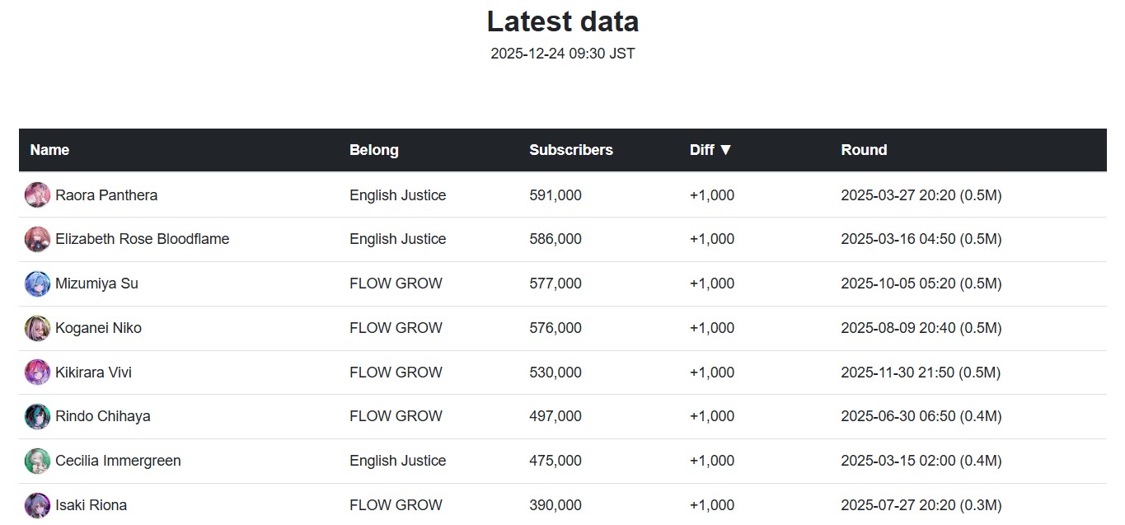The width and height of the screenshot is (1125, 525).
Task: Sort table by Belong header
Action: coord(373,150)
